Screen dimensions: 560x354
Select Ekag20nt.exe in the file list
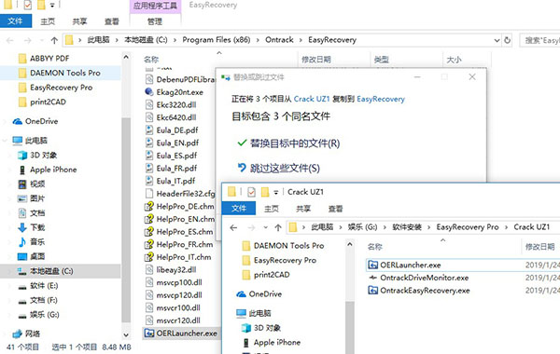pos(179,92)
